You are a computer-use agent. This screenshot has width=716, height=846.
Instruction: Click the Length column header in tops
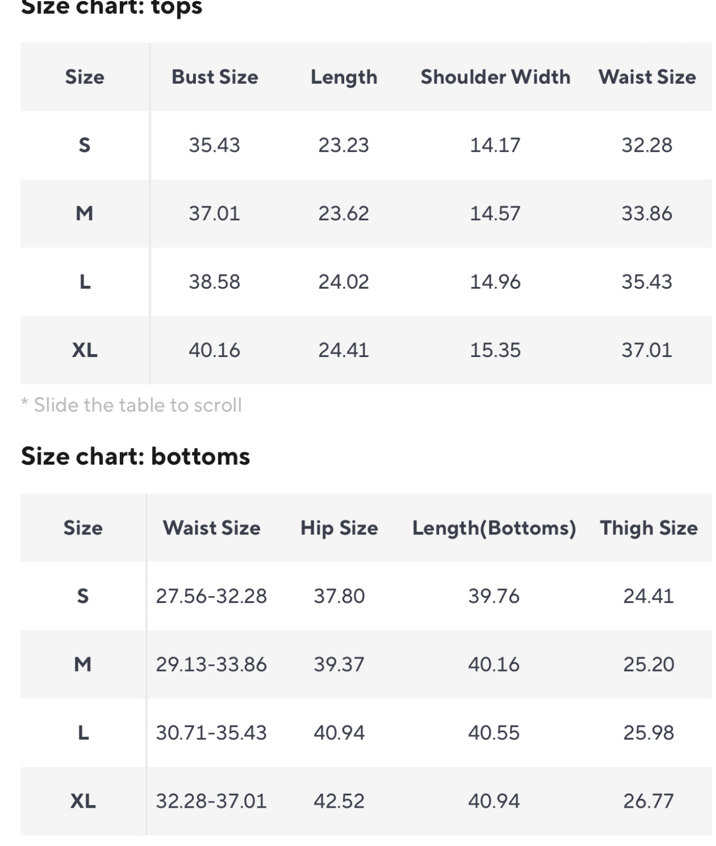coord(344,77)
